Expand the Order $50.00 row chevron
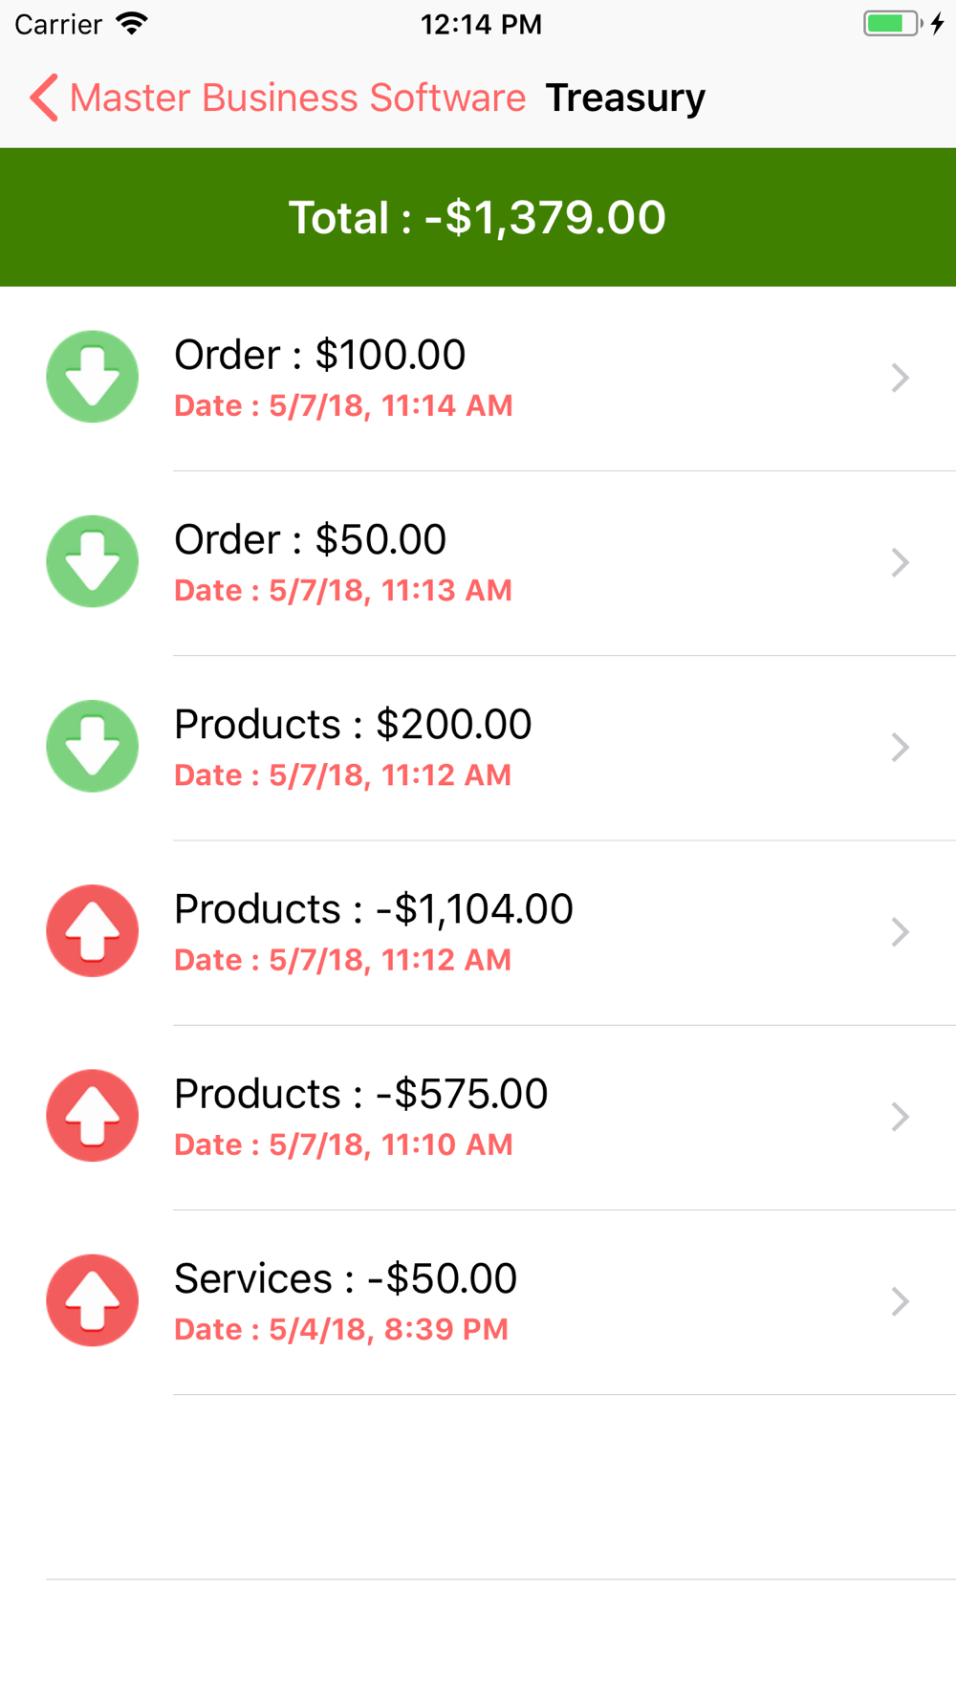The height and width of the screenshot is (1700, 956). pyautogui.click(x=899, y=562)
